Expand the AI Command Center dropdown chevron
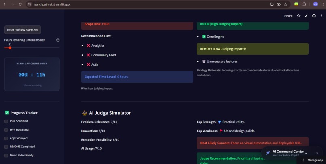Image resolution: width=326 pixels, height=164 pixels. [306, 153]
